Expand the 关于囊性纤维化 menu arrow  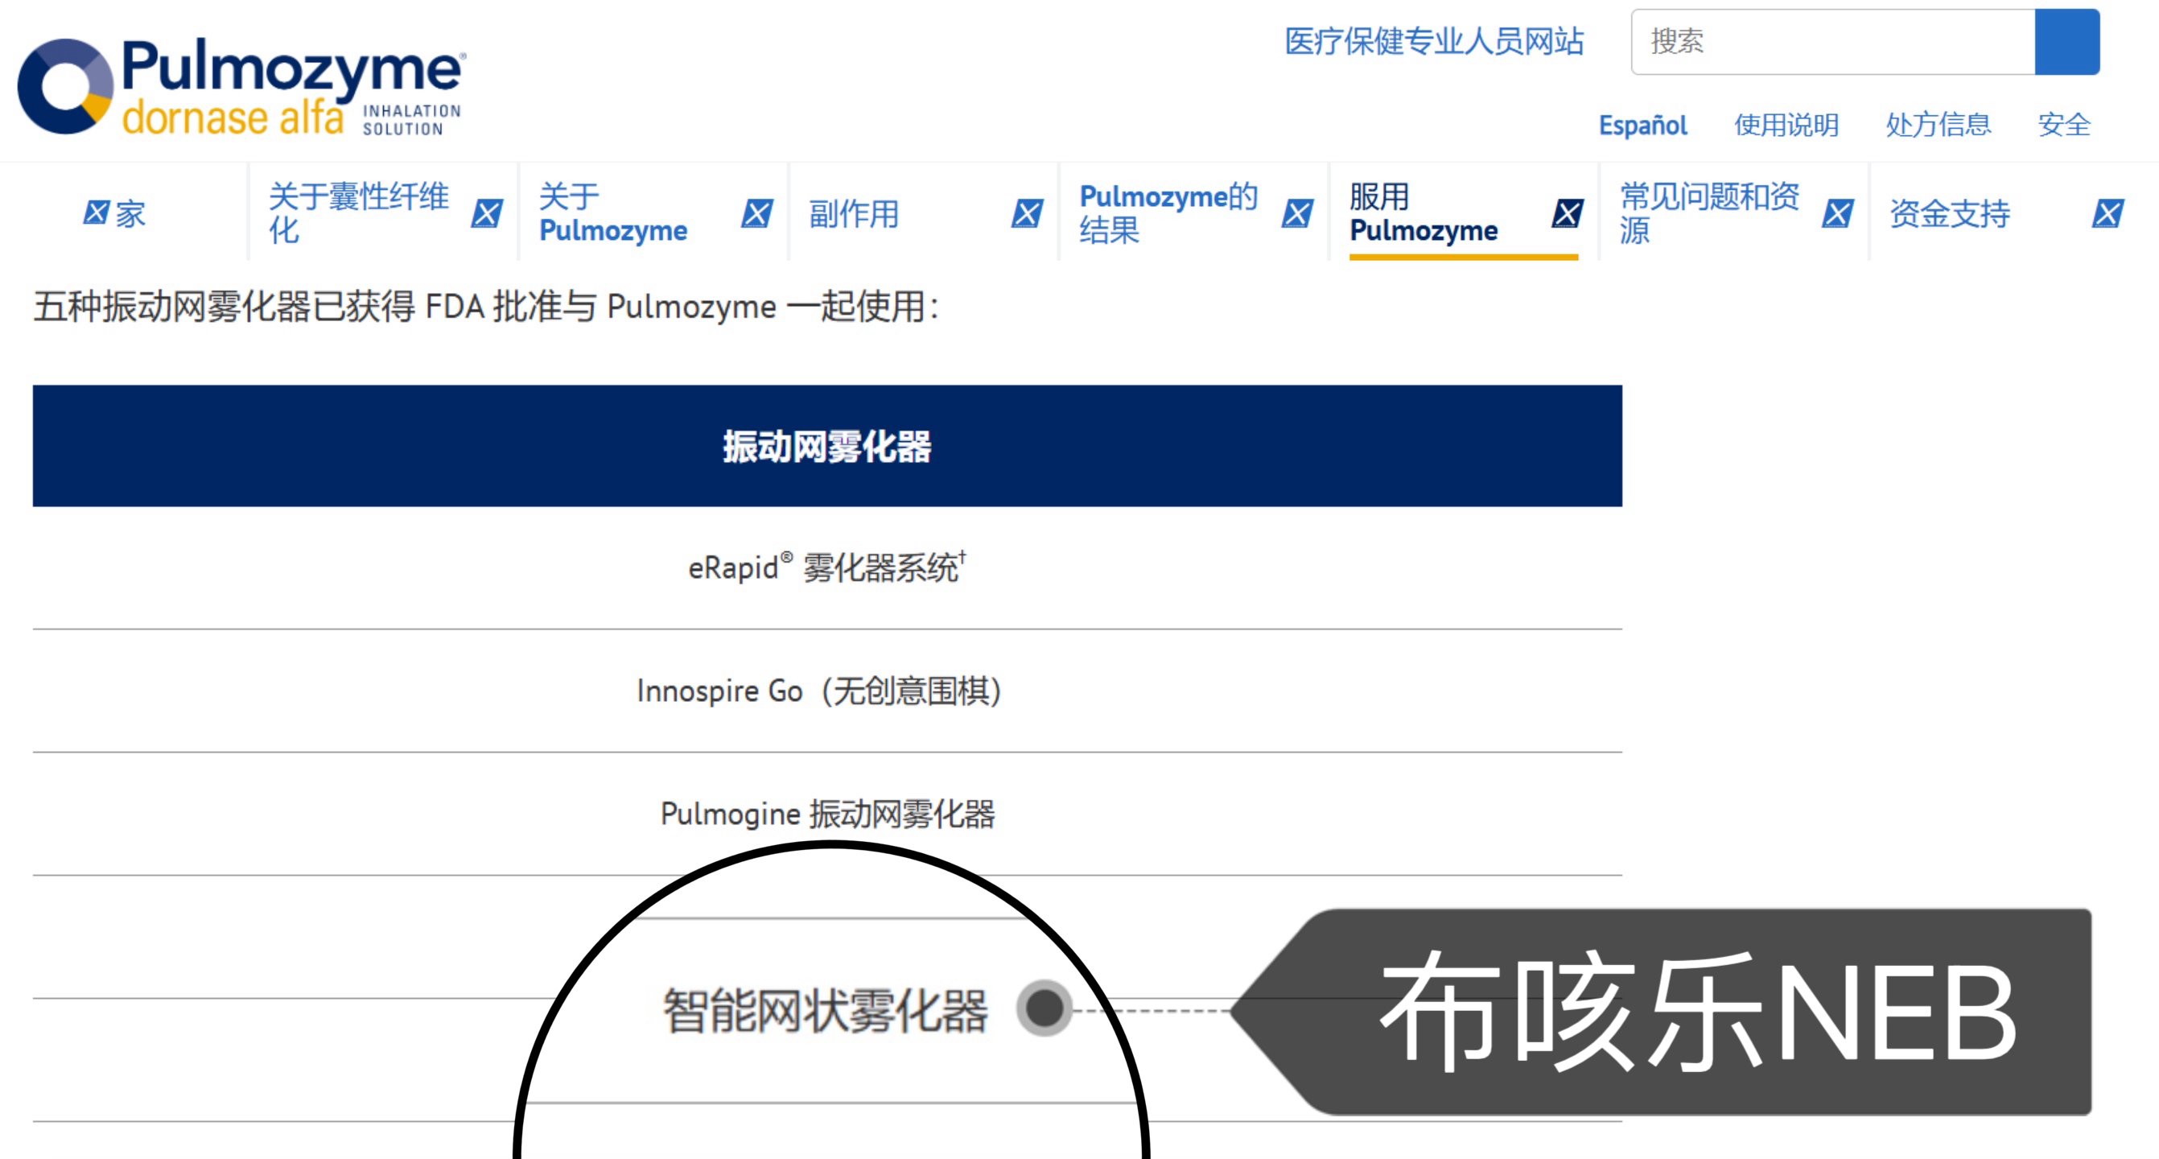coord(487,212)
